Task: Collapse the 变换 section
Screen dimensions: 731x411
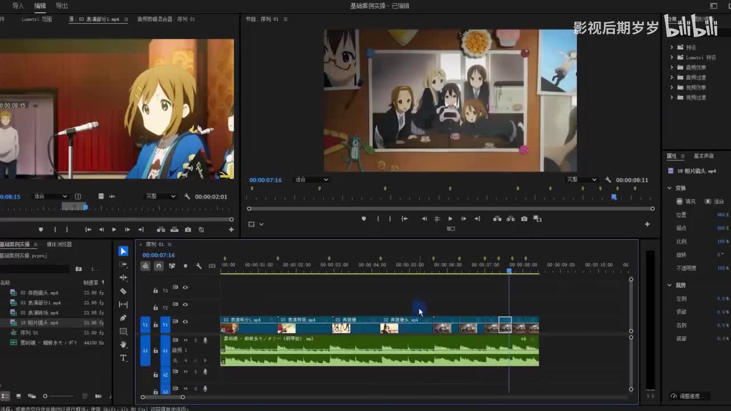Action: 670,188
